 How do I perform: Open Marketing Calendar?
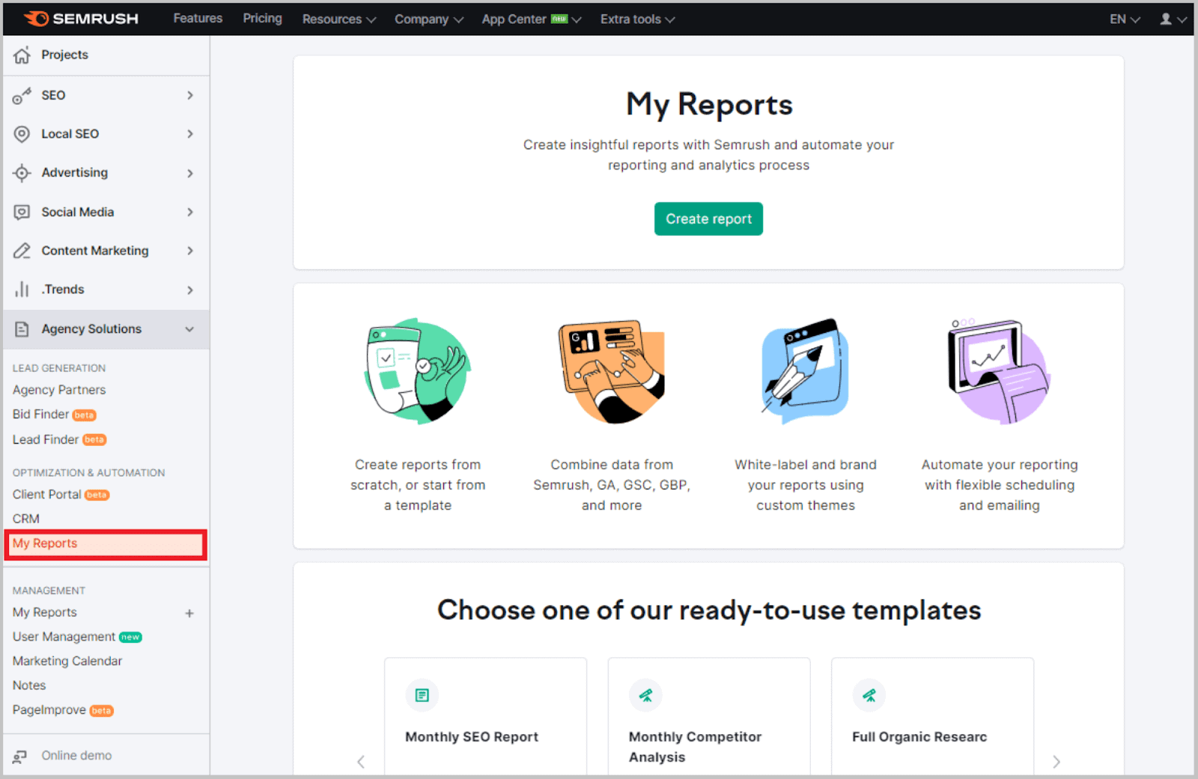[67, 661]
